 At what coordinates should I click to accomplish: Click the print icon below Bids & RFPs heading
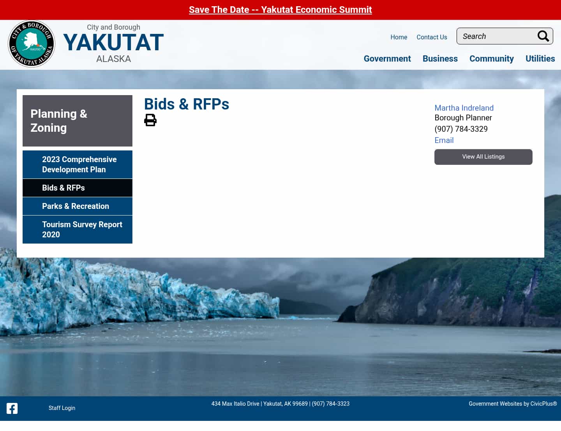[x=150, y=120]
